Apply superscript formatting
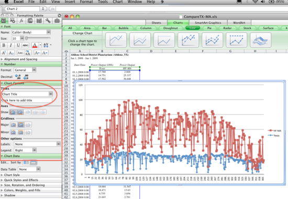The height and width of the screenshot is (199, 288). pyautogui.click(x=4, y=53)
